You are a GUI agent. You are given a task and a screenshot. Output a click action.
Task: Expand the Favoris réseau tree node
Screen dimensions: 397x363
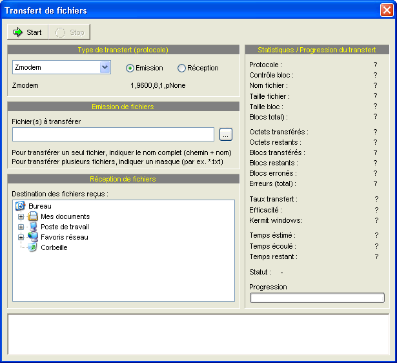pyautogui.click(x=21, y=237)
